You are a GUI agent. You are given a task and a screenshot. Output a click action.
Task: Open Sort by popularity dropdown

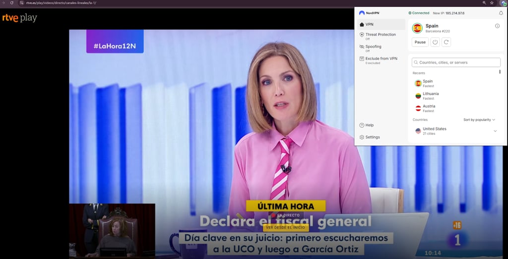point(479,120)
